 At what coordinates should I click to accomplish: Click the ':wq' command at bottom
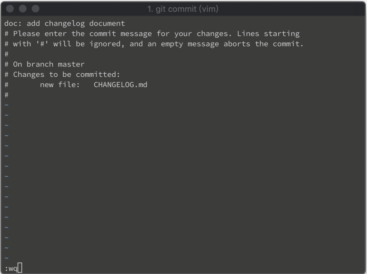pos(11,268)
